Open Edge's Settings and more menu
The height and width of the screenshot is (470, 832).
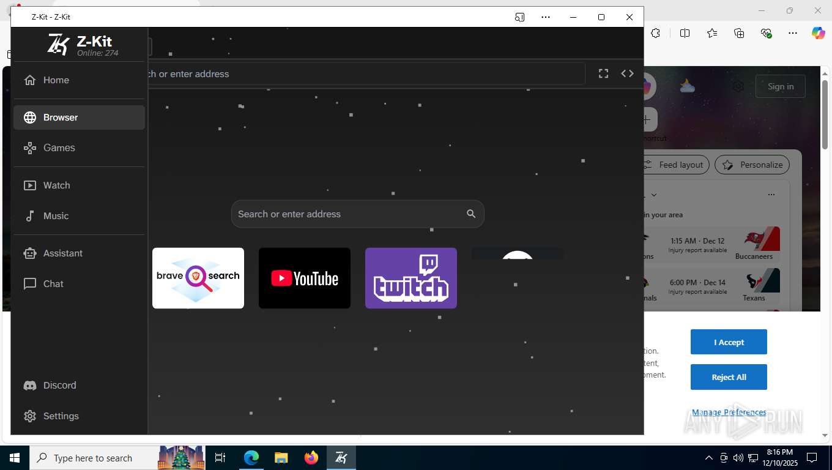click(x=792, y=33)
